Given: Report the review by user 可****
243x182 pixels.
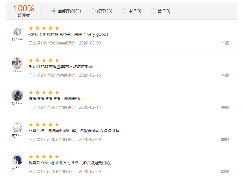Looking at the screenshot, I should click(225, 139).
